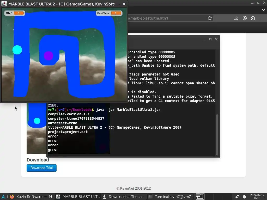
Task: Open the notification bell tray icon
Action: [x=244, y=197]
